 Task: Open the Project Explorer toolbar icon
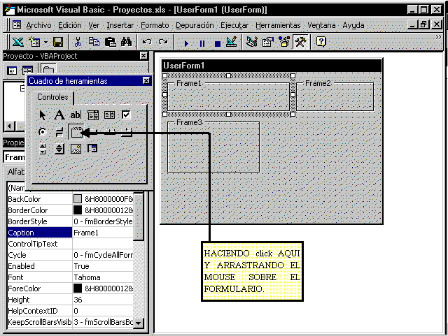252,42
